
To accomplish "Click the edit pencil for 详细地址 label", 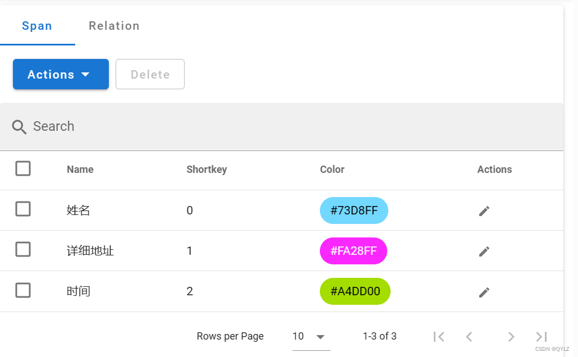I will 484,251.
